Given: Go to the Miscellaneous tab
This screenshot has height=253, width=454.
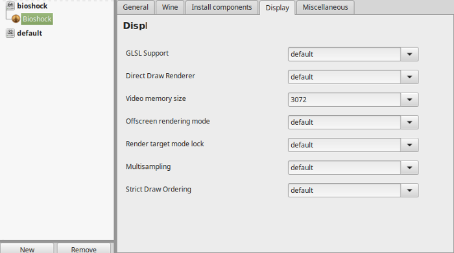Looking at the screenshot, I should 325,7.
